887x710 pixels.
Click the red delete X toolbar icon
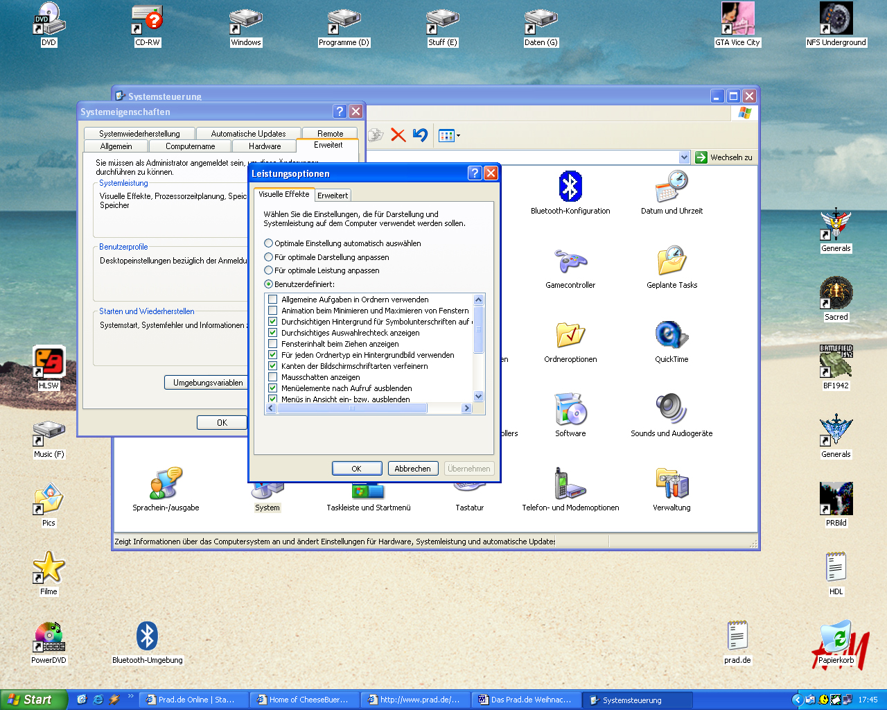[398, 135]
